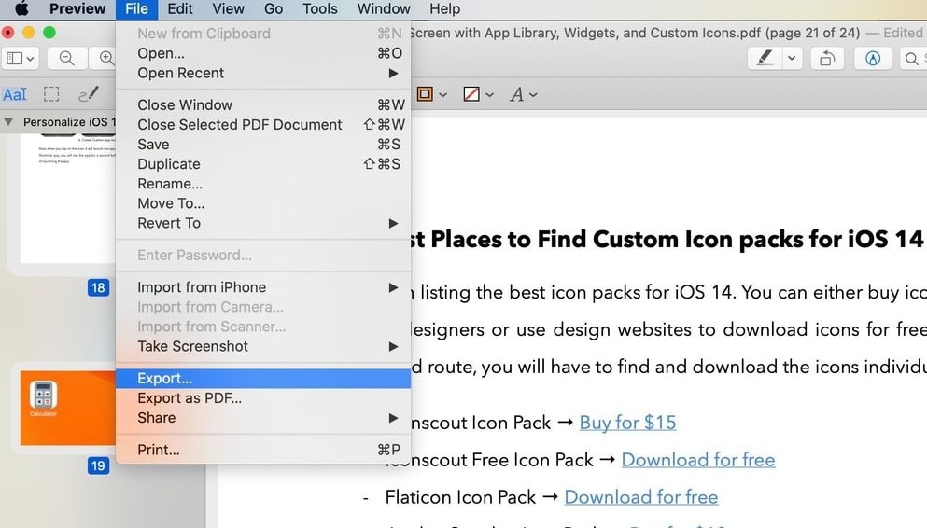Choose Duplicate from File menu
Screen dimensions: 927x528
click(263, 164)
